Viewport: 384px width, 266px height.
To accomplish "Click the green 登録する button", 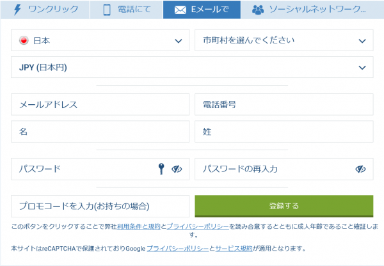I will pos(284,206).
